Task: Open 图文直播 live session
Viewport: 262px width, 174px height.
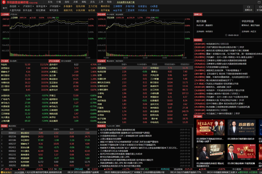Action: click(x=201, y=21)
